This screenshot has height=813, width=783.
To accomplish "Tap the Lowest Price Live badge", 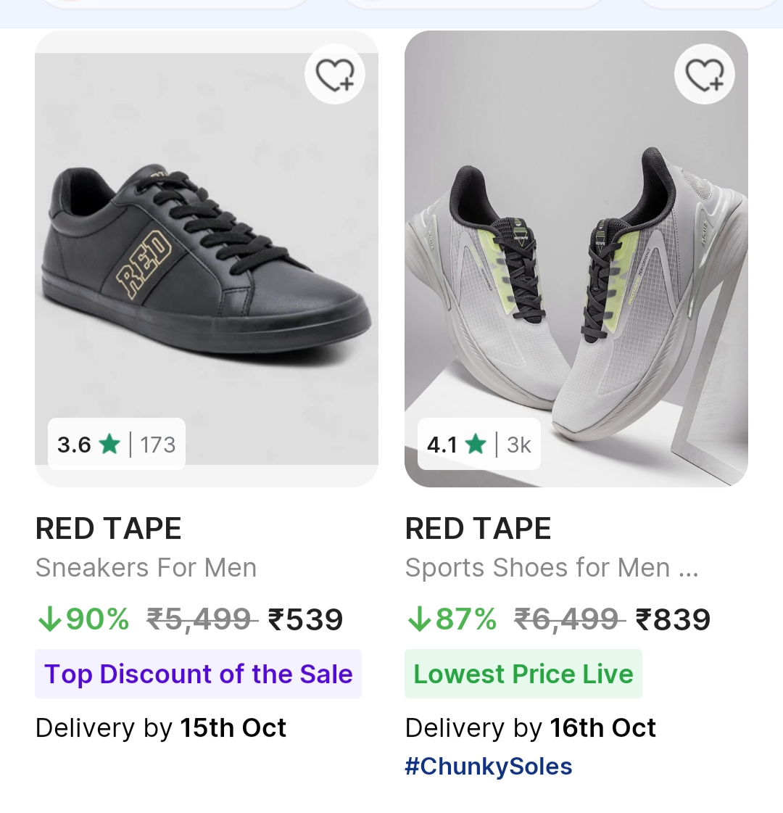I will [523, 674].
